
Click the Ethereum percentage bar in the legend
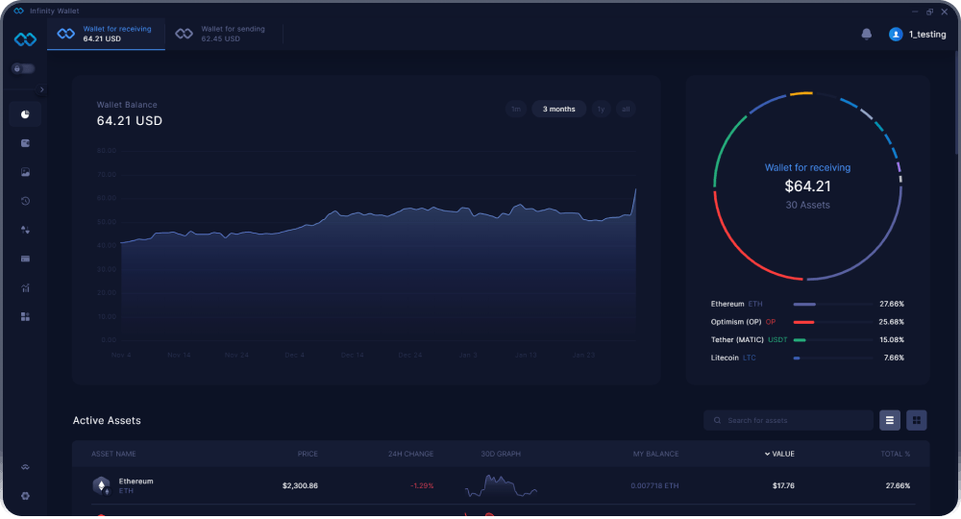pyautogui.click(x=832, y=304)
